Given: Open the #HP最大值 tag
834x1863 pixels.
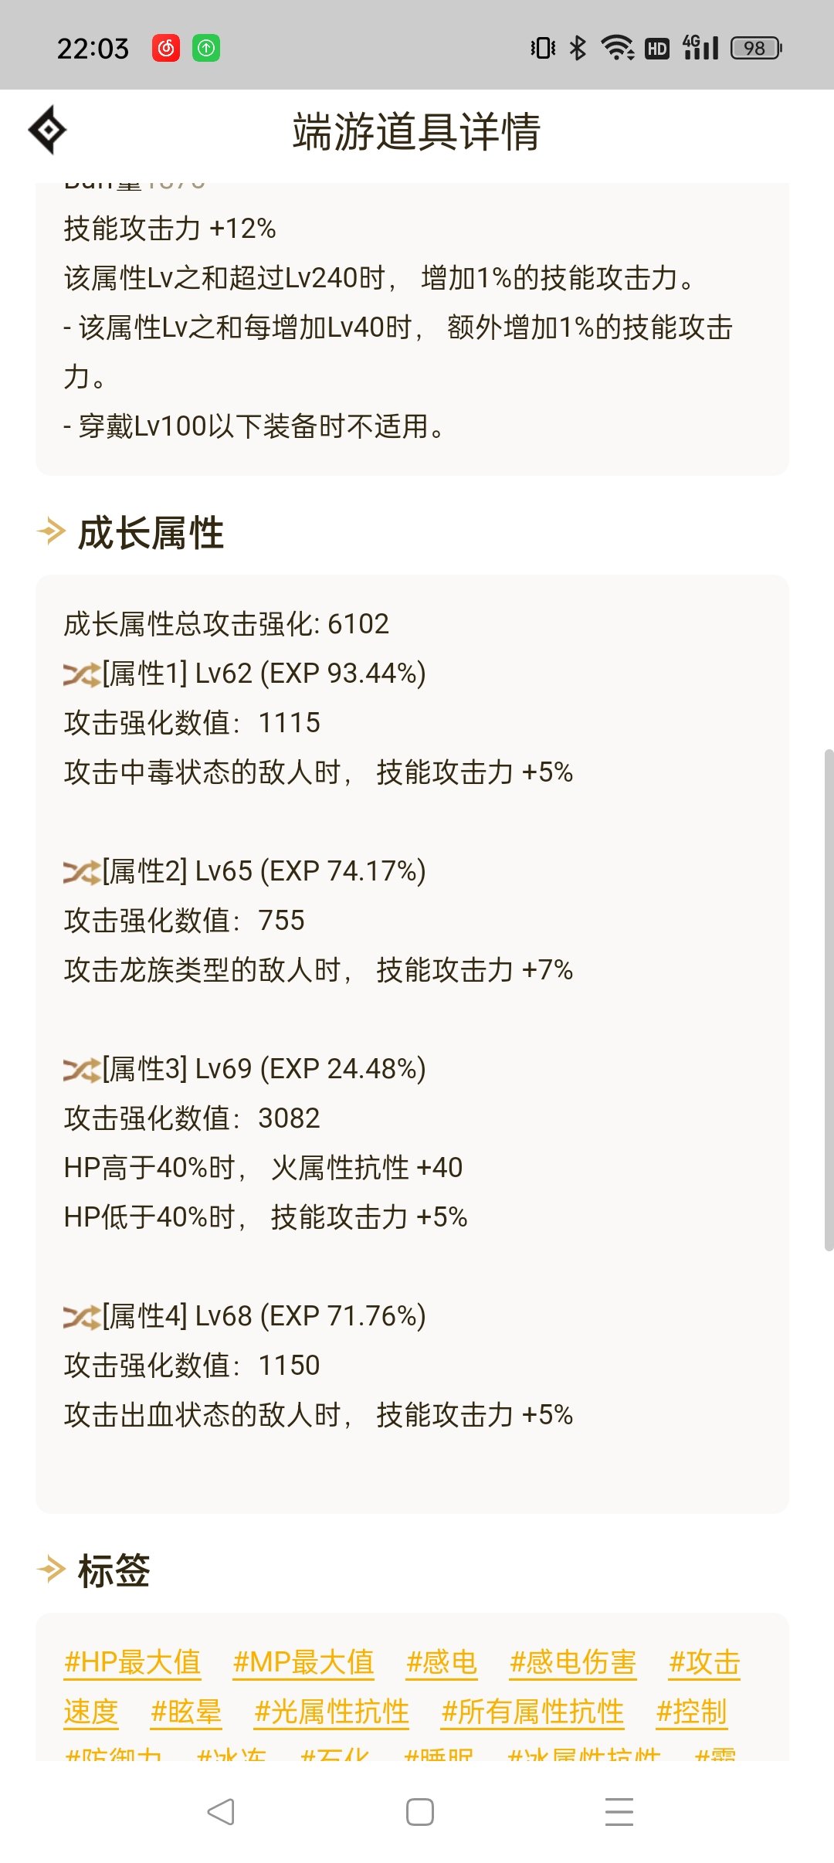Looking at the screenshot, I should (x=132, y=1662).
